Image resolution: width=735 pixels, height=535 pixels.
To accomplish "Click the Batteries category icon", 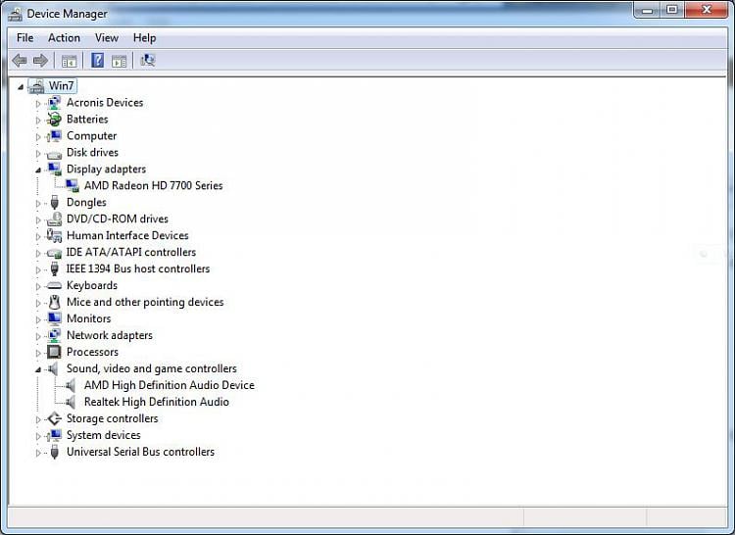I will pos(54,119).
